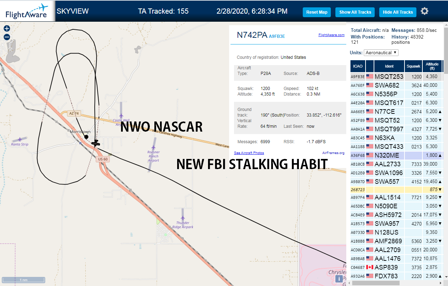
Task: Open settings gear icon in header
Action: [x=424, y=11]
